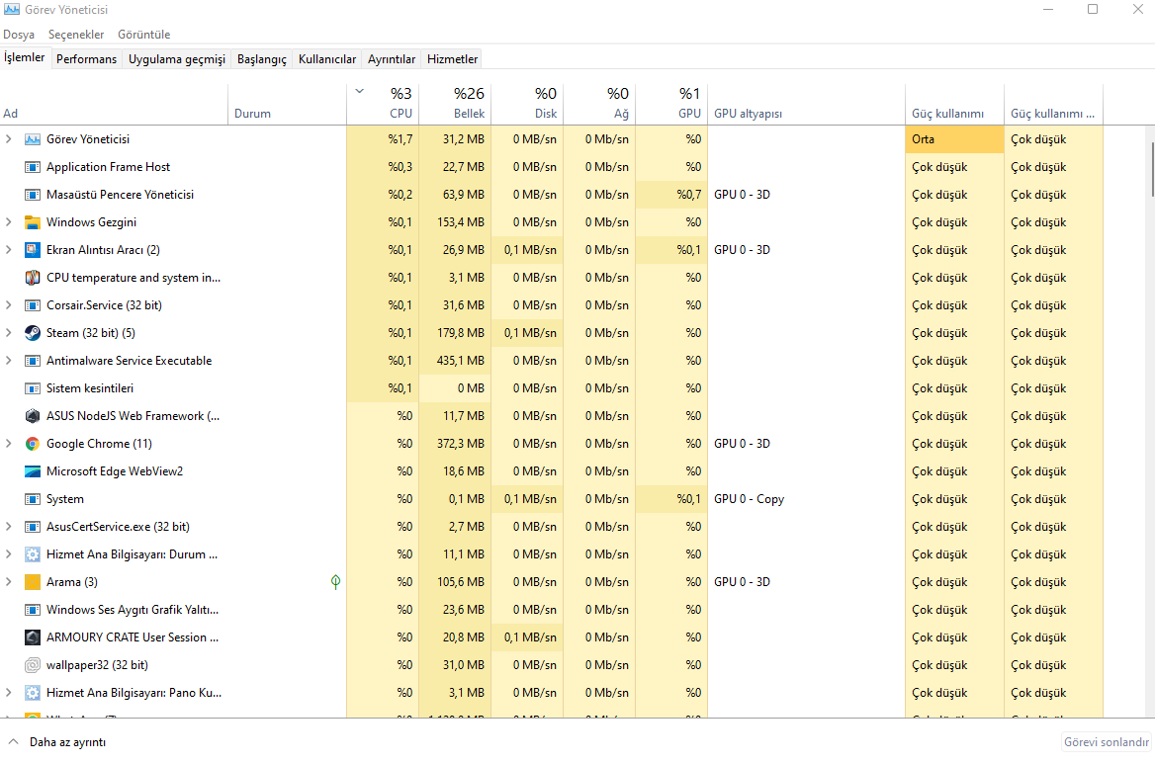1155x764 pixels.
Task: Select the GPU 0 - Copy cell
Action: click(806, 499)
